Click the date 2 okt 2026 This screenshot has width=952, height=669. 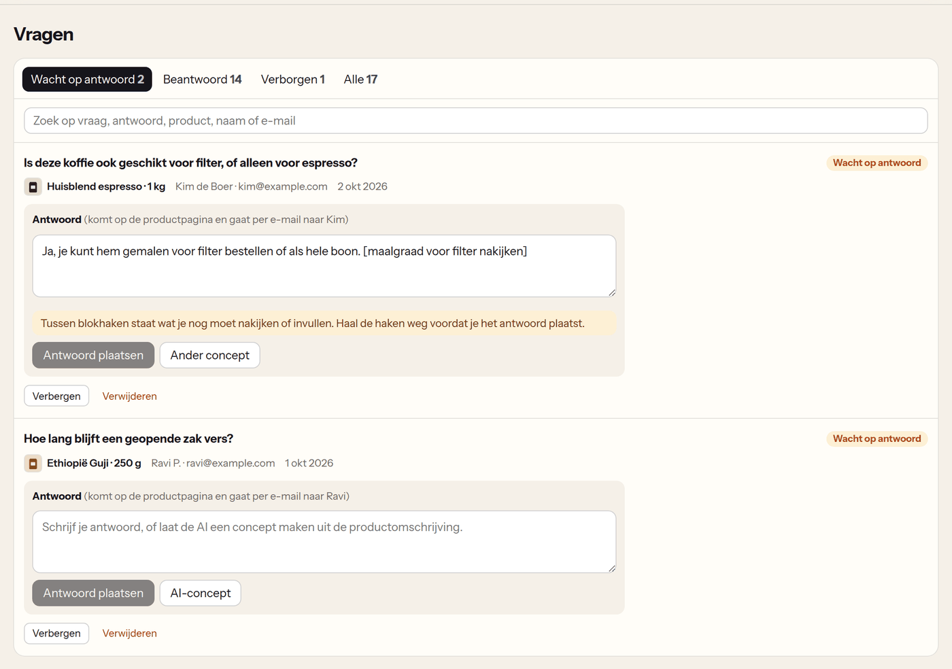tap(362, 187)
